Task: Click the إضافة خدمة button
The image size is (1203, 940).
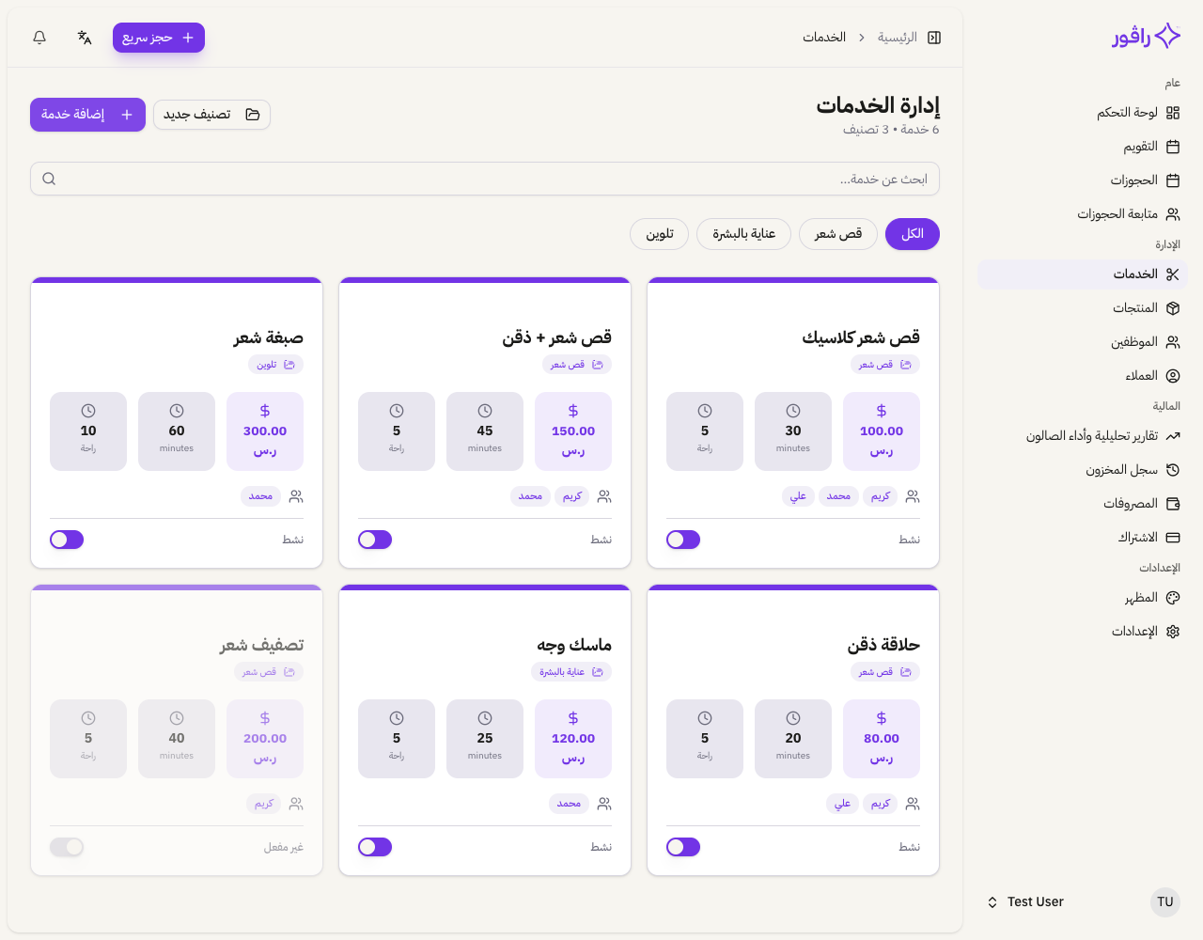Action: 87,114
